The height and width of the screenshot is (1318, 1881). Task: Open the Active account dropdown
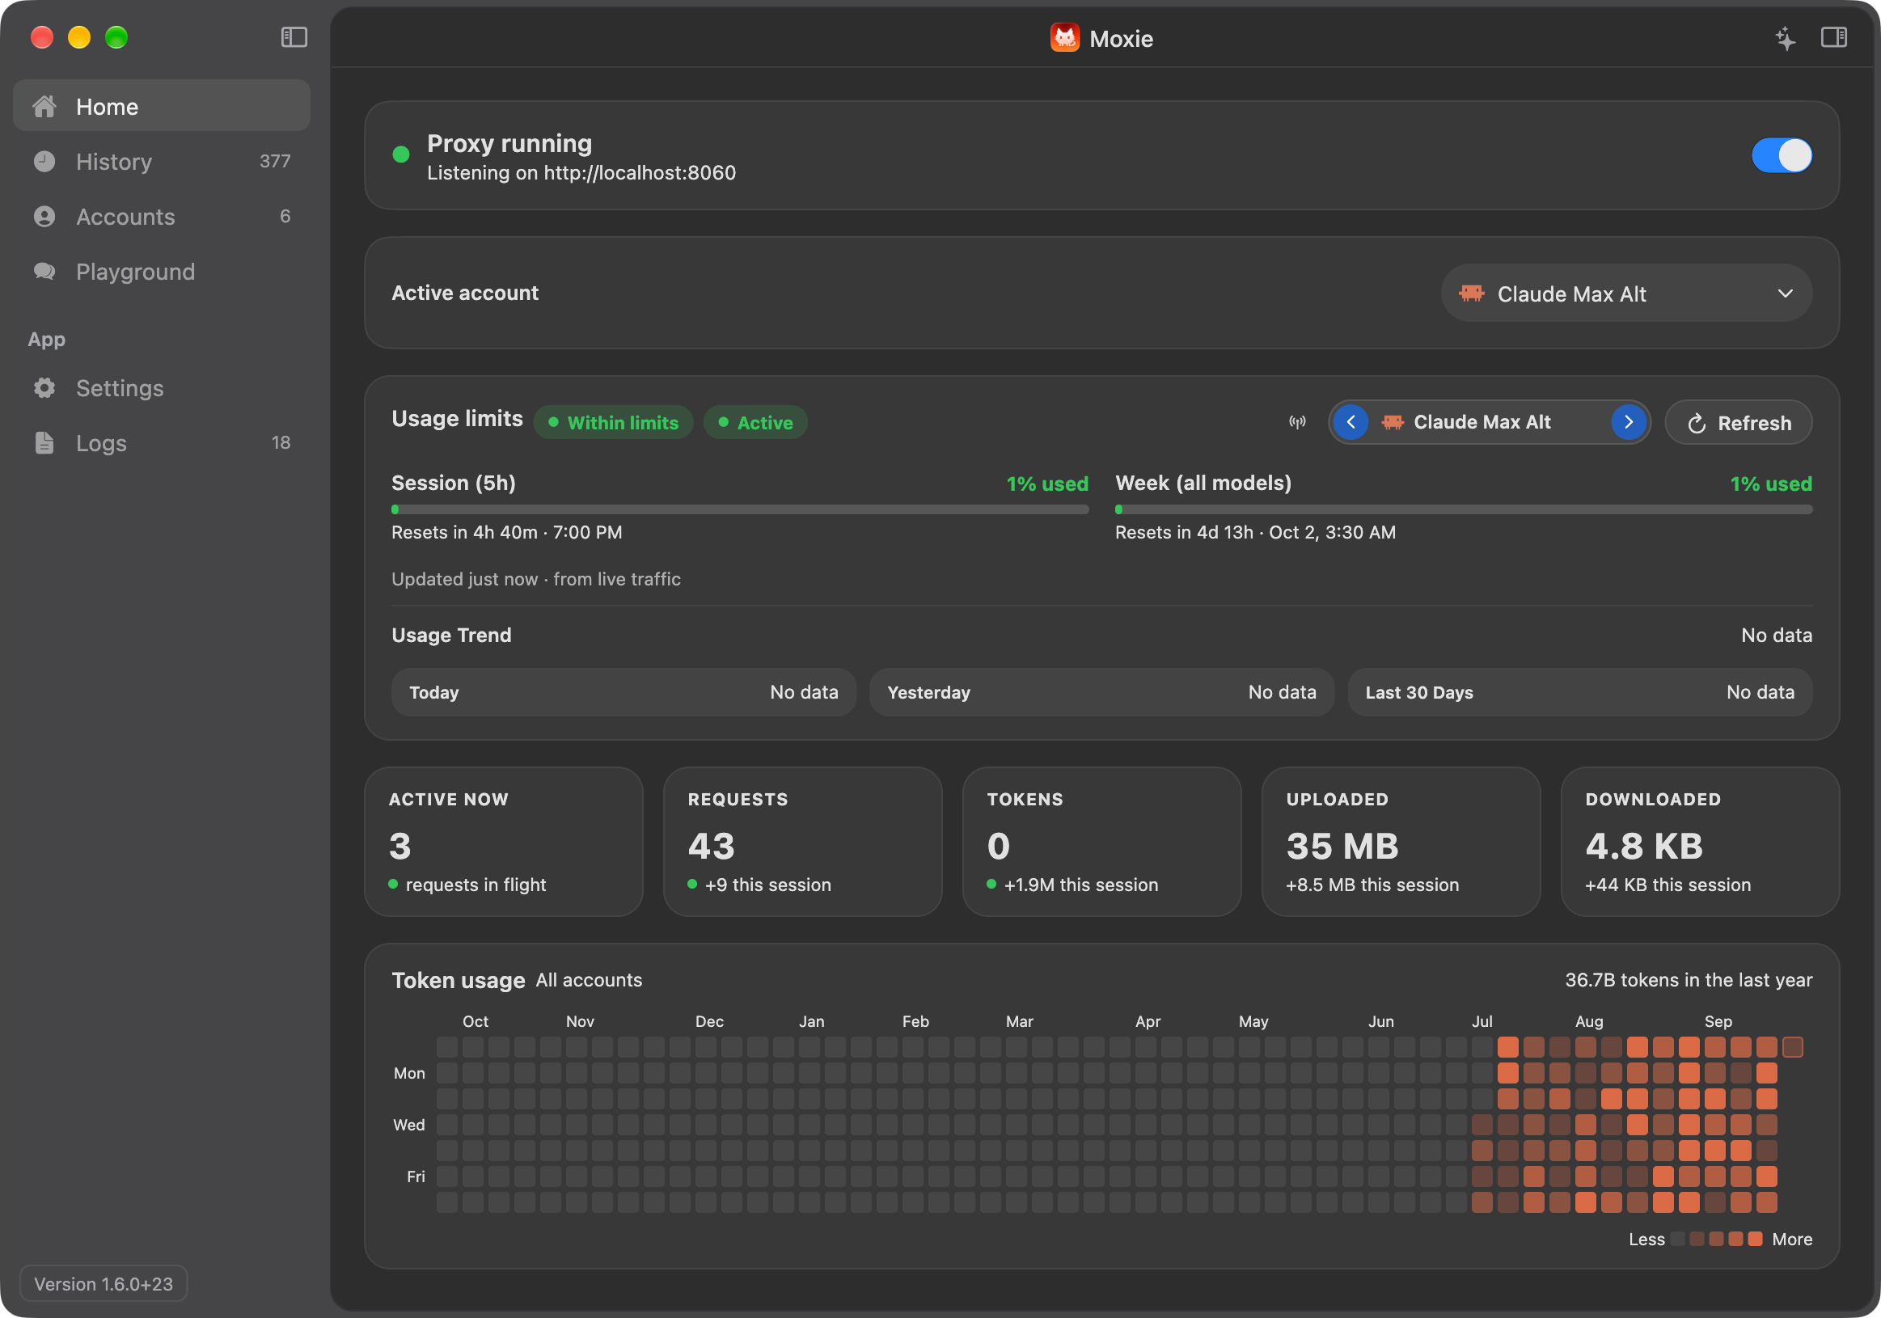(x=1625, y=294)
